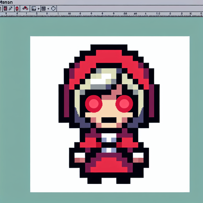Click the grid layout toolbar icon
Viewport: 203px width, 203px height.
click(44, 9)
